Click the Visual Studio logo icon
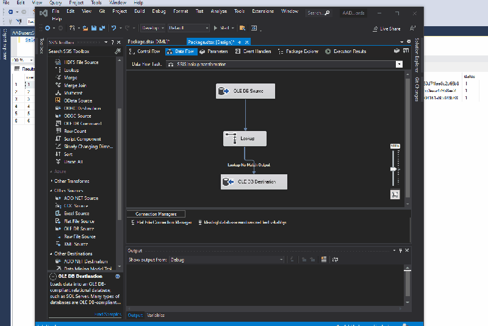Image resolution: width=488 pixels, height=326 pixels. point(43,13)
